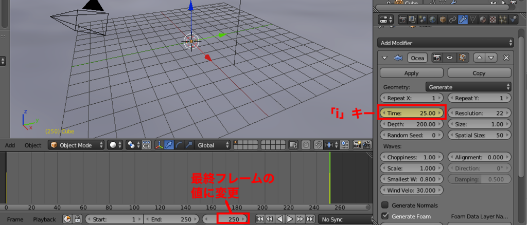The width and height of the screenshot is (527, 225).
Task: Toggle Ocean modifier edit mode display
Action: point(463,58)
